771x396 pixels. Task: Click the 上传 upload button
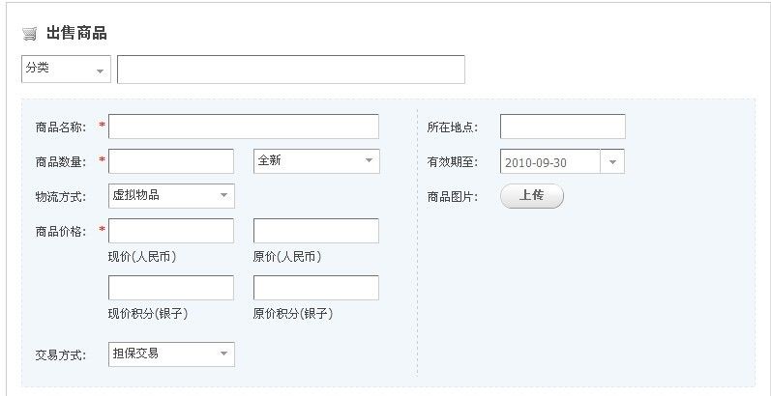[532, 196]
